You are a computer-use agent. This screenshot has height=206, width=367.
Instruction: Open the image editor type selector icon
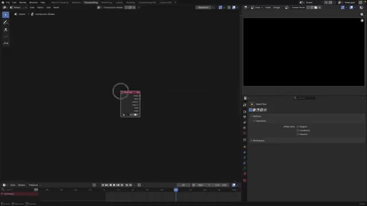click(246, 7)
